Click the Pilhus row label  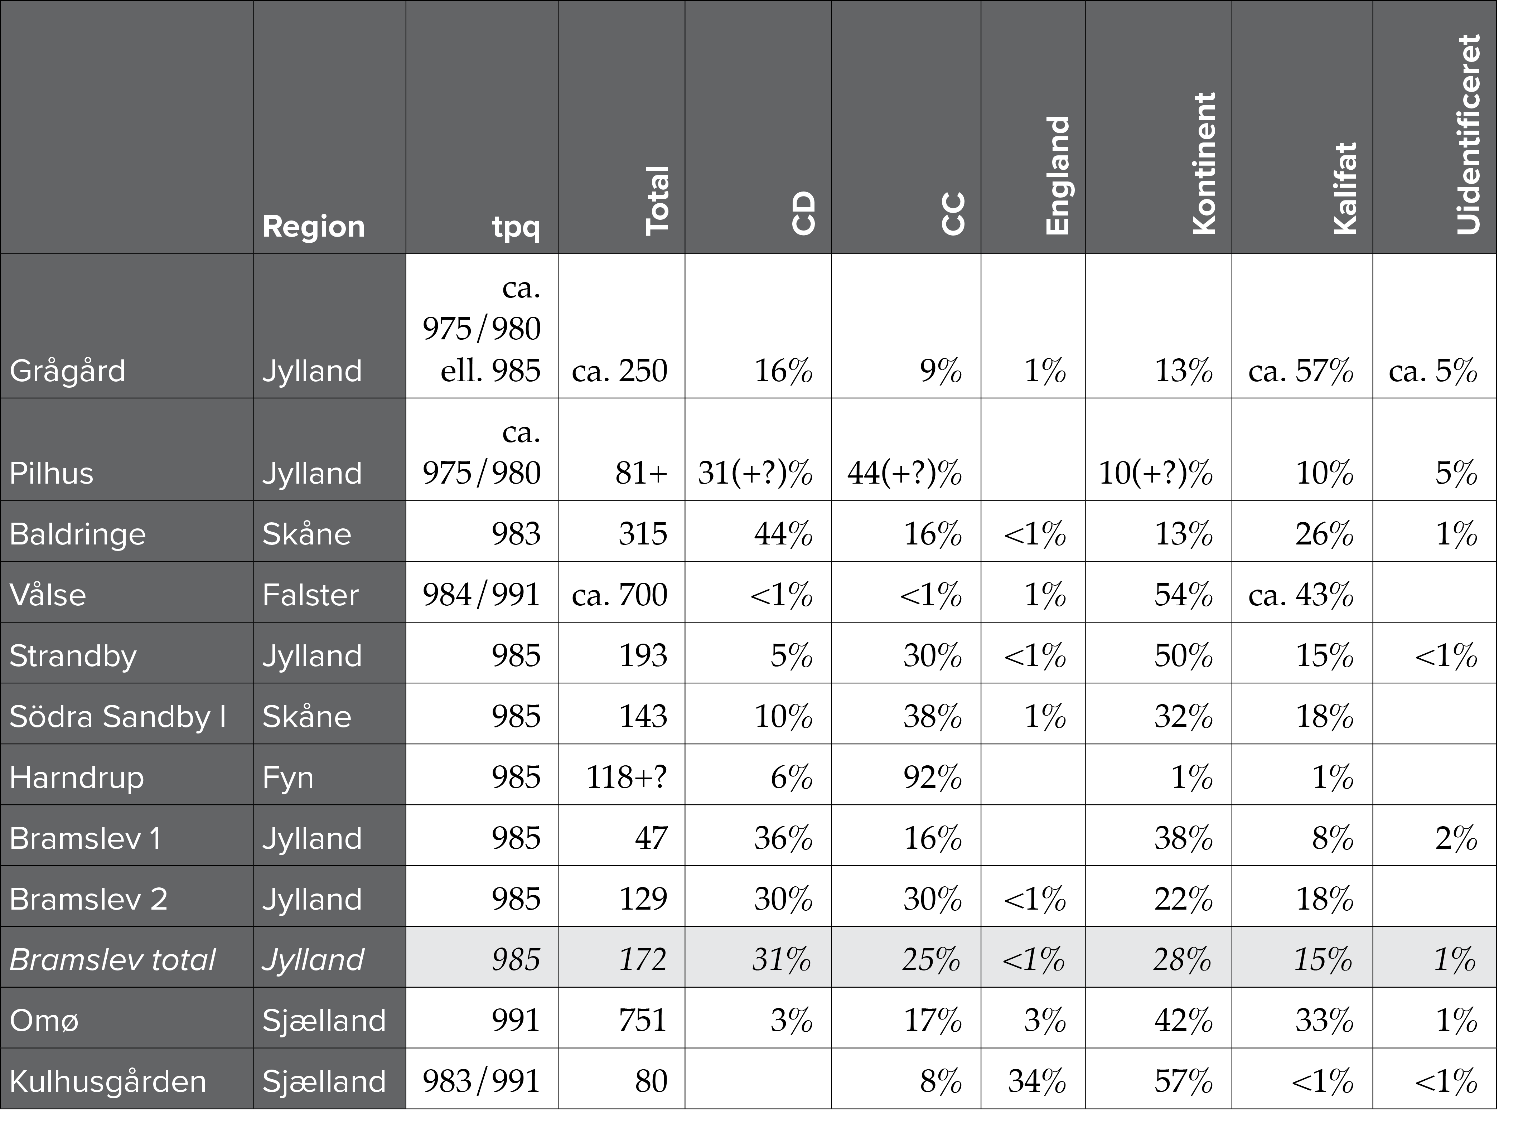51,473
